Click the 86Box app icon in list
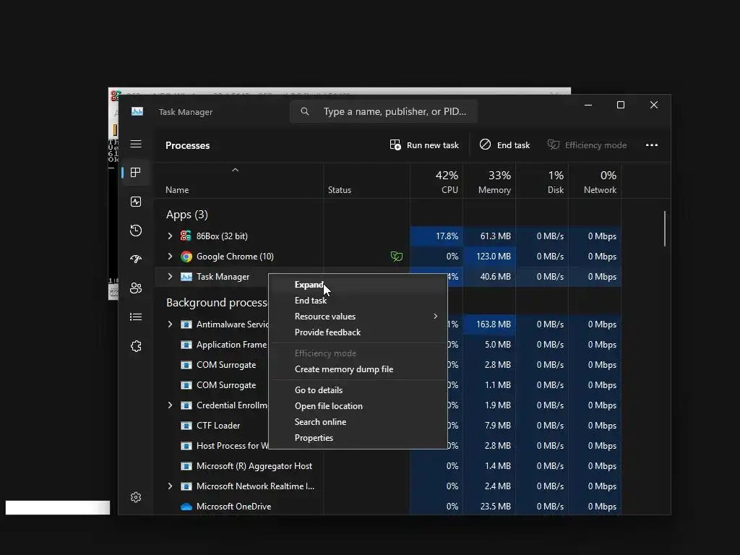 (186, 236)
